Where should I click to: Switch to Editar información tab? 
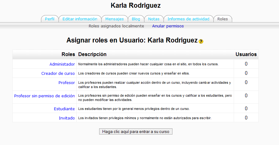[80, 19]
